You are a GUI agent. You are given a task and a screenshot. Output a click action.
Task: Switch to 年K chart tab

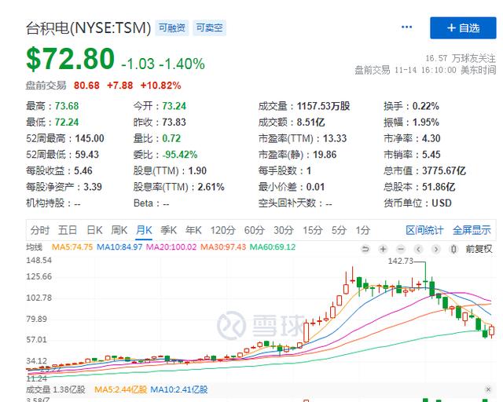(193, 230)
